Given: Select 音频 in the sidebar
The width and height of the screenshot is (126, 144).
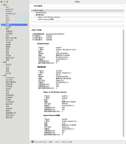Looking at the screenshot, I should (7, 60).
